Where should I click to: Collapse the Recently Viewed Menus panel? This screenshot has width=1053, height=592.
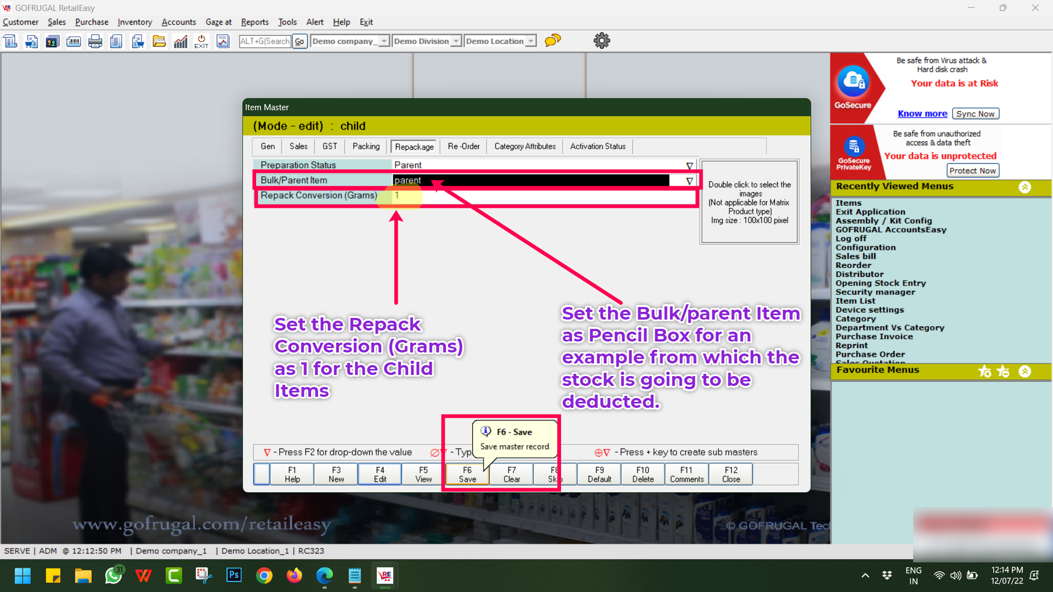click(x=1024, y=187)
